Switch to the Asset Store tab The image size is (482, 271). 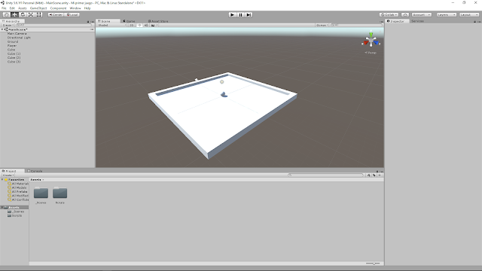158,21
